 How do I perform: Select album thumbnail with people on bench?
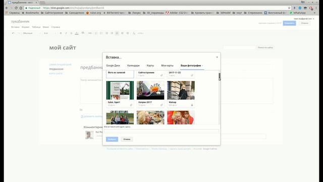[x=120, y=117]
